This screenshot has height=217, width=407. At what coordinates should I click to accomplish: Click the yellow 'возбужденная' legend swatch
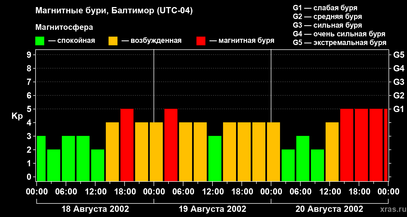(113, 41)
